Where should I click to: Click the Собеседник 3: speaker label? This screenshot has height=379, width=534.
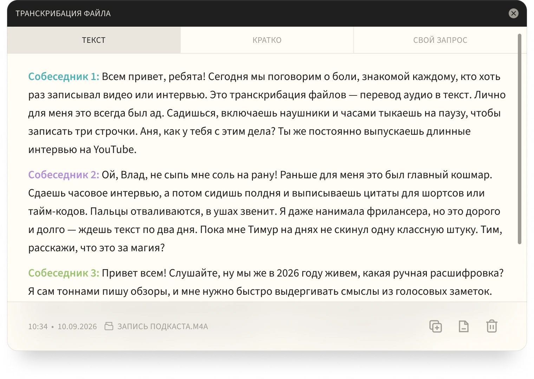[x=64, y=273]
